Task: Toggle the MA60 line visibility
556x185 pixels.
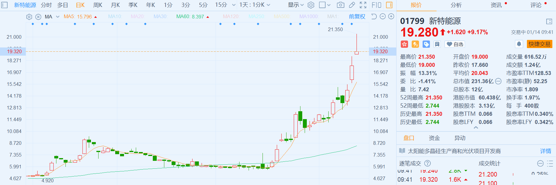Action: 193,17
